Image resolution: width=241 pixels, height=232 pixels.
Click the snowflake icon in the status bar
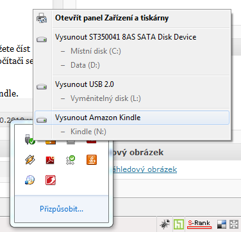click(x=233, y=224)
